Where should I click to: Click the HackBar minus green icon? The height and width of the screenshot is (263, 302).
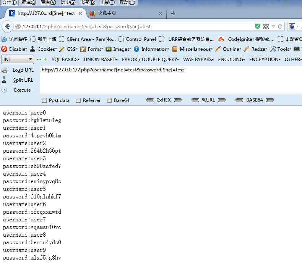tap(39, 60)
